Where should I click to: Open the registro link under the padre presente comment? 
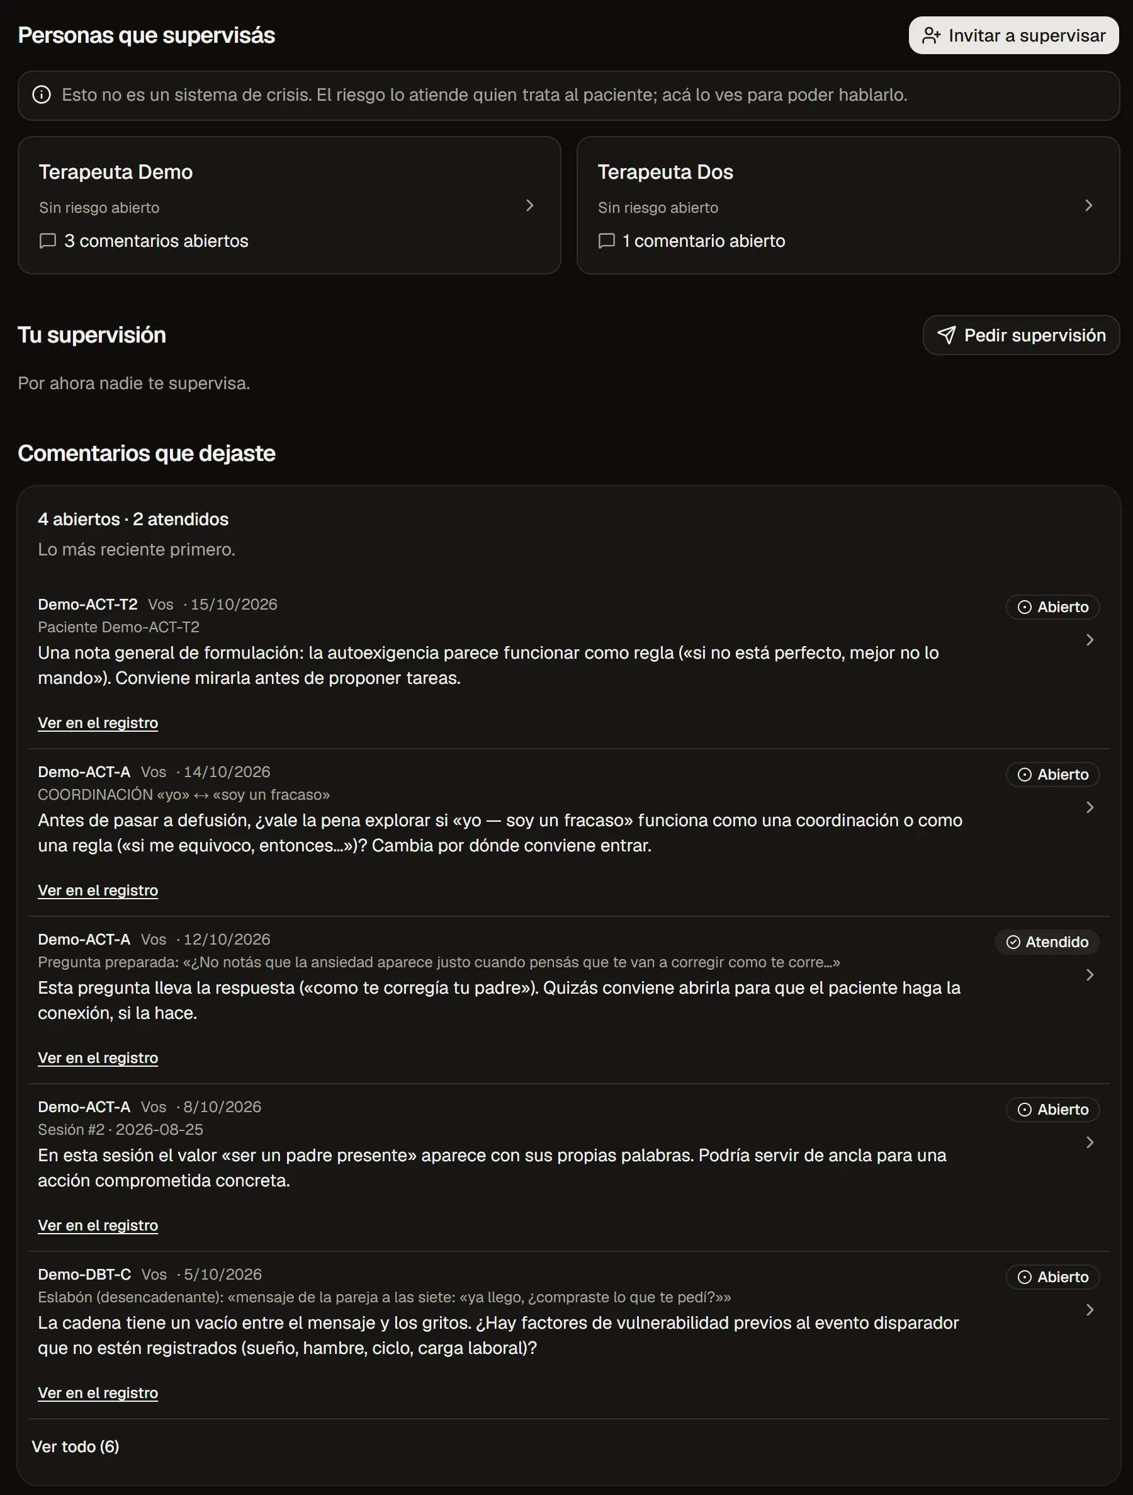[x=98, y=1226]
